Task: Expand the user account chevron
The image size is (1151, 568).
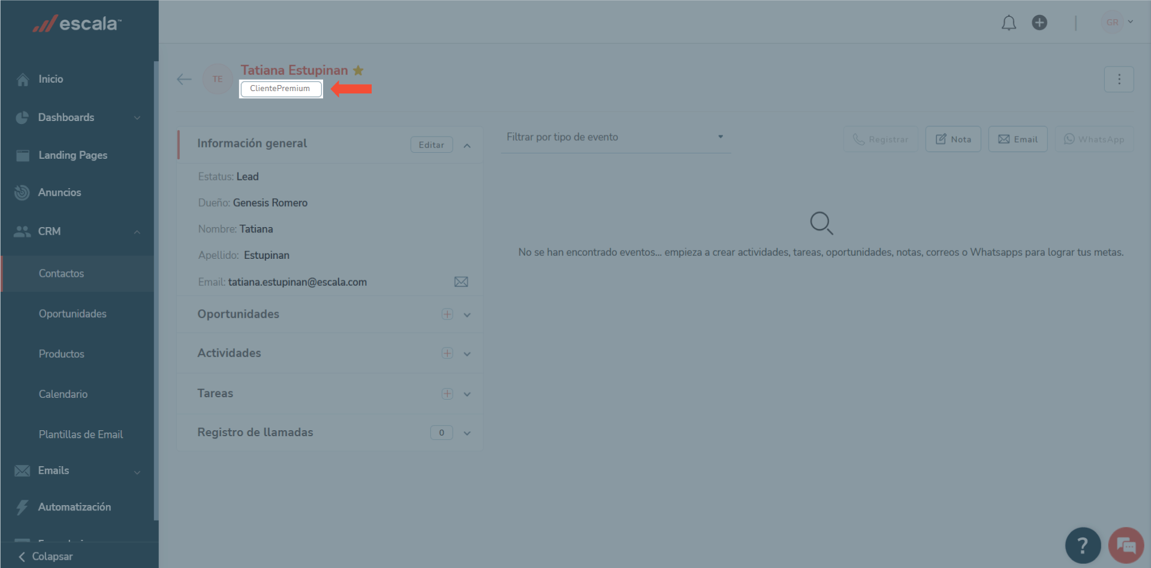Action: [x=1131, y=22]
